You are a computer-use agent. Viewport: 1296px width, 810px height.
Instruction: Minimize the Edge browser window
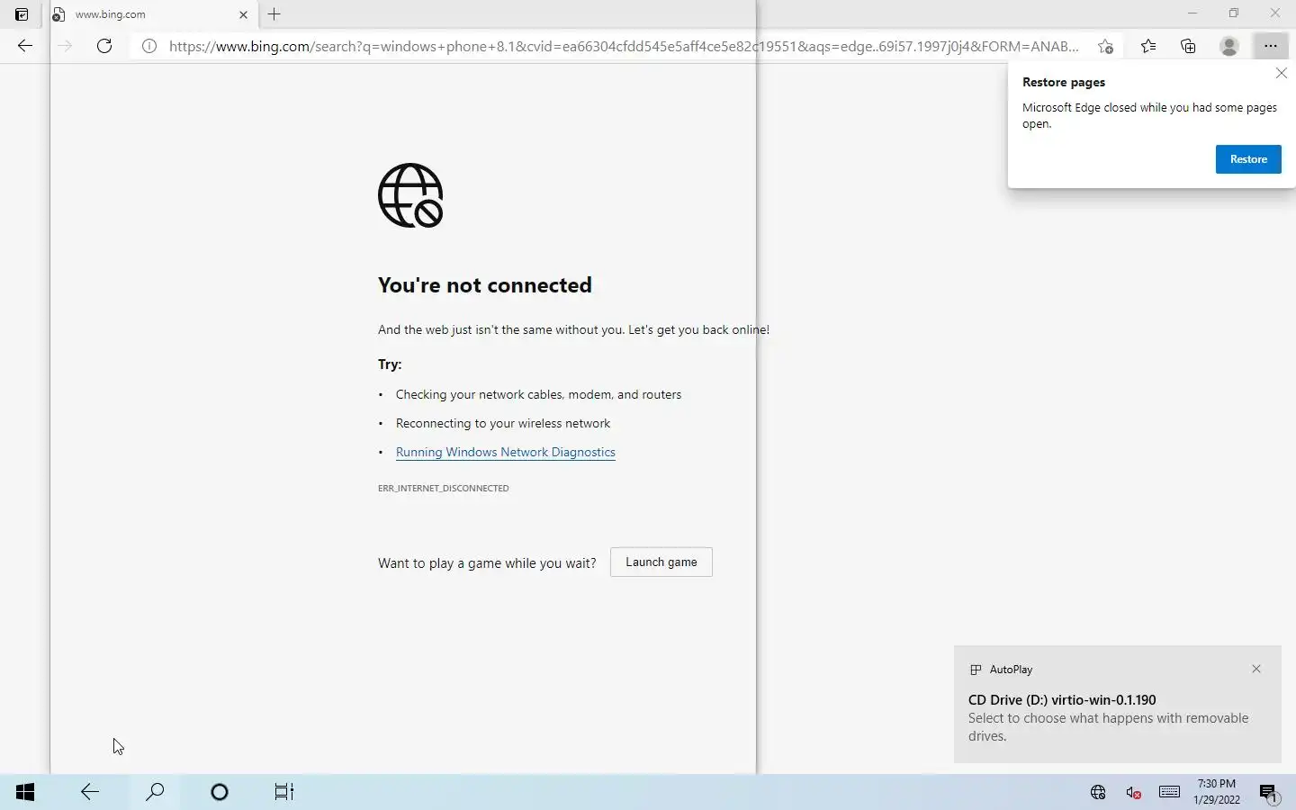tap(1192, 13)
